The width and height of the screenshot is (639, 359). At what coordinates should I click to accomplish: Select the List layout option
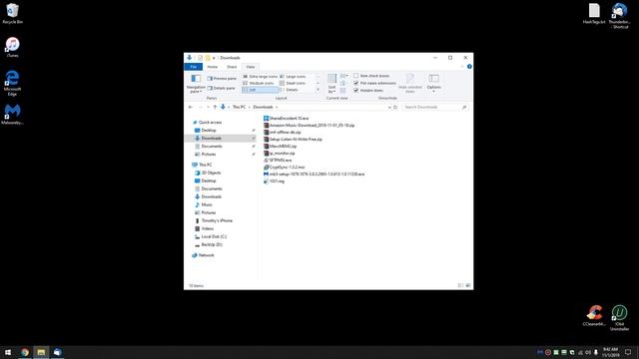pos(260,90)
